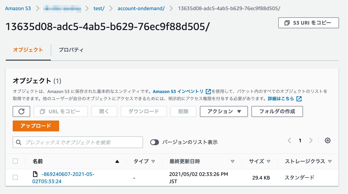Viewport: 348px width, 194px height.
Task: Navigate to test/ breadcrumb folder
Action: click(99, 8)
